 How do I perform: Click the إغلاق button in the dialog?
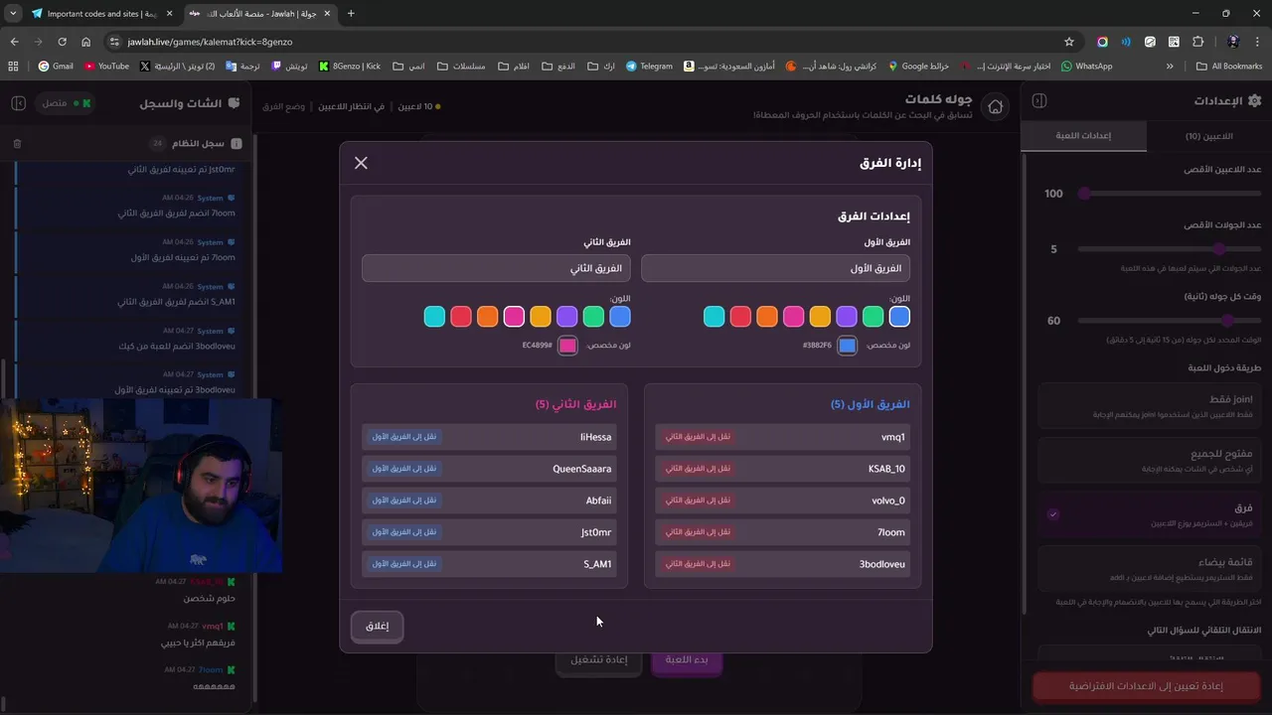[377, 626]
